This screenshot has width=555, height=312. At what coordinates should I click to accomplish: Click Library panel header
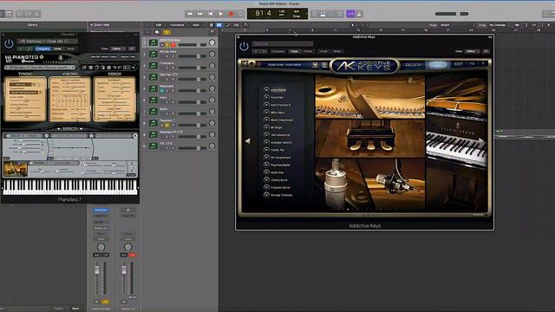(x=32, y=25)
